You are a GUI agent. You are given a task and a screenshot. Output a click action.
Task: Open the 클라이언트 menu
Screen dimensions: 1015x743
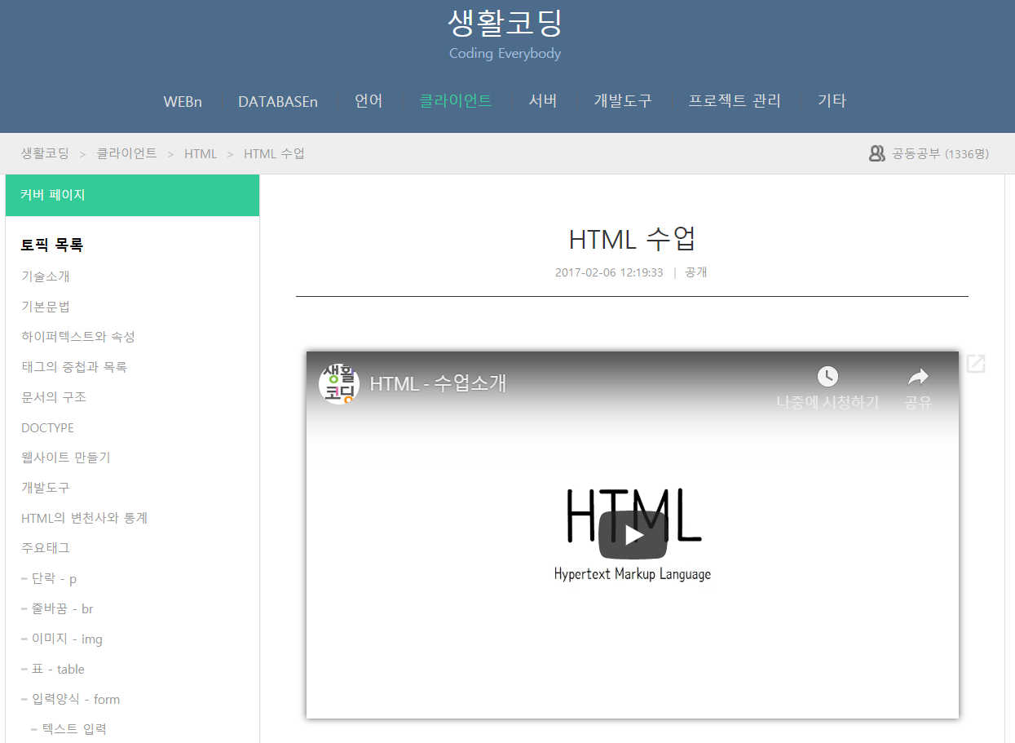pos(456,101)
